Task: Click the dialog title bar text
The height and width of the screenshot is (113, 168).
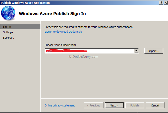Action: tap(25, 3)
